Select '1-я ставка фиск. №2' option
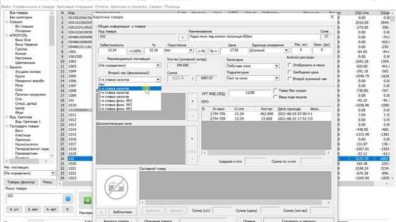The width and height of the screenshot is (396, 222). click(129, 101)
